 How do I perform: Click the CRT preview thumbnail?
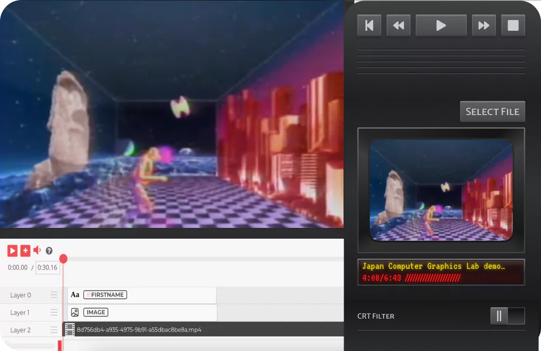coord(441,190)
